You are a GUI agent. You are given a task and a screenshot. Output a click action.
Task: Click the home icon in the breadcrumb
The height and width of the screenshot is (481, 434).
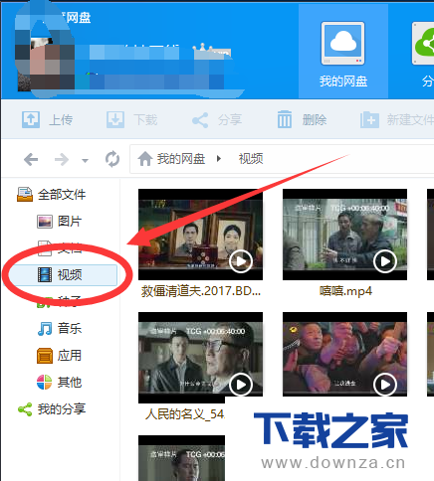click(x=145, y=159)
